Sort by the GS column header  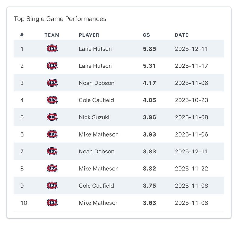[146, 35]
